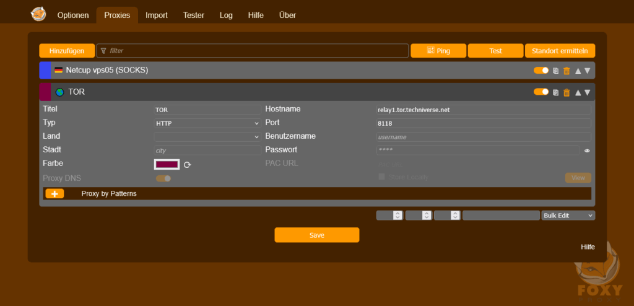Image resolution: width=634 pixels, height=306 pixels.
Task: Add a pattern with the plus button
Action: click(x=54, y=193)
